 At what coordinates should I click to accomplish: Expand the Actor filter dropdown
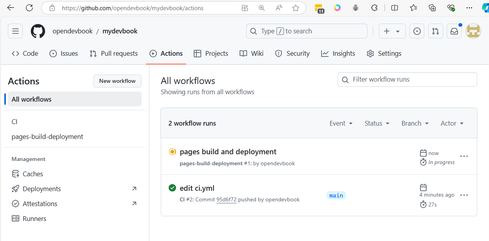pos(452,123)
